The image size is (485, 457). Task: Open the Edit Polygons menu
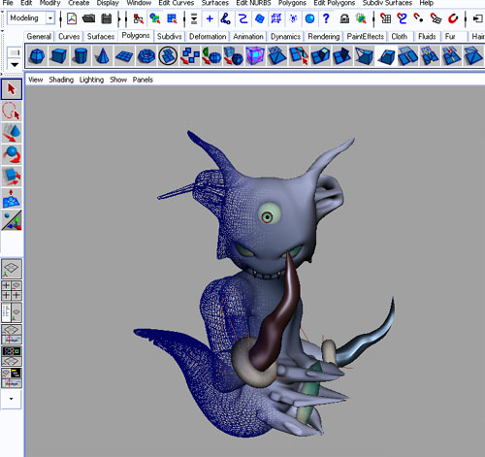point(335,3)
